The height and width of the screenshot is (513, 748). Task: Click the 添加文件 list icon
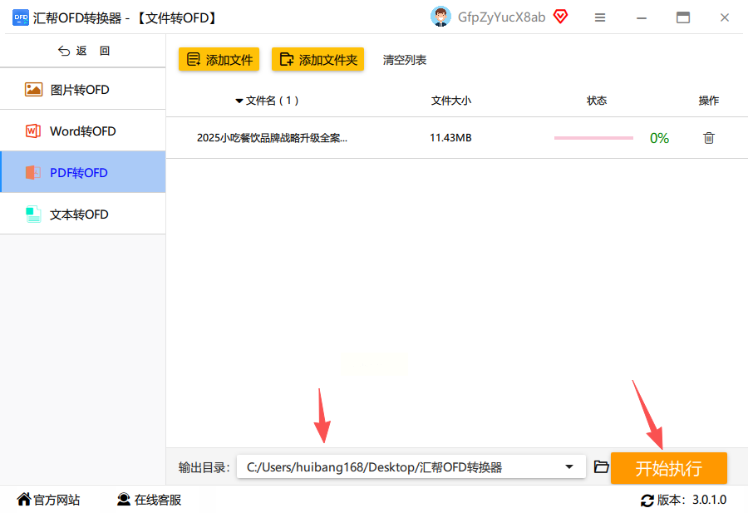click(194, 59)
